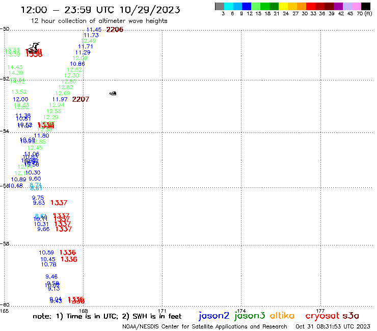Click wave height value 10.31

coord(41,224)
